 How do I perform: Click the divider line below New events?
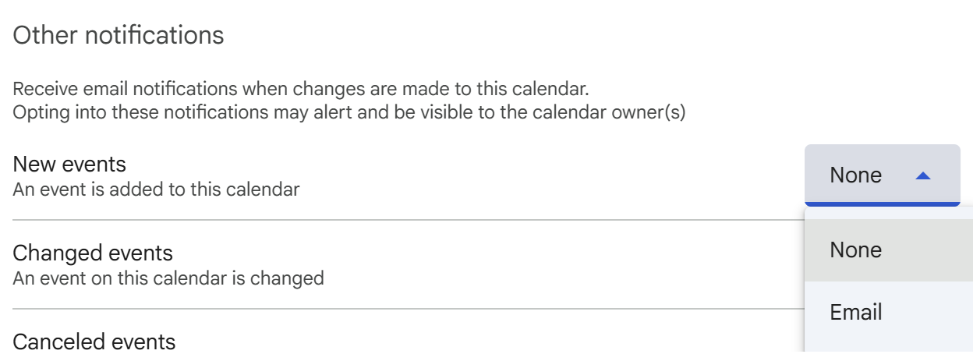405,220
